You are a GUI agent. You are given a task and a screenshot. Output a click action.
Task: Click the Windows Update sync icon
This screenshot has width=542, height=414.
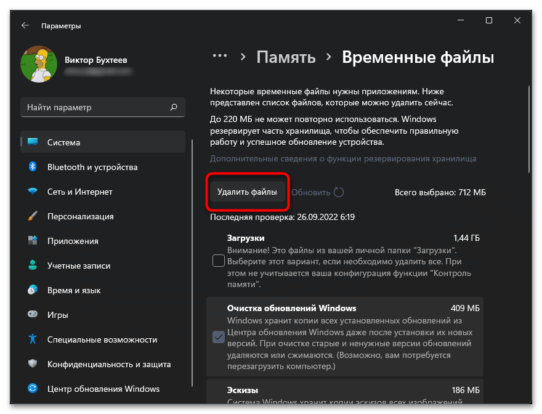coord(33,388)
